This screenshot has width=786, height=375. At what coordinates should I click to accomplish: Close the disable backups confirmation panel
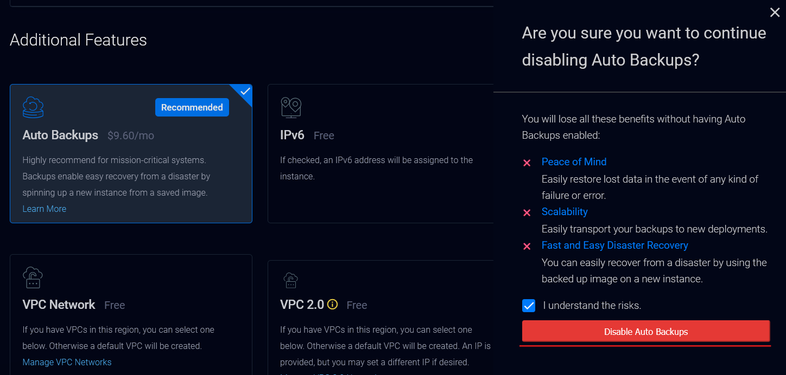click(775, 12)
